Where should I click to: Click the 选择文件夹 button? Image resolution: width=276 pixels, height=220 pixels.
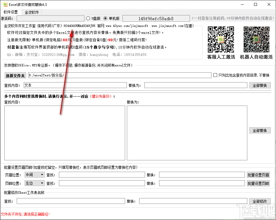(x=15, y=75)
